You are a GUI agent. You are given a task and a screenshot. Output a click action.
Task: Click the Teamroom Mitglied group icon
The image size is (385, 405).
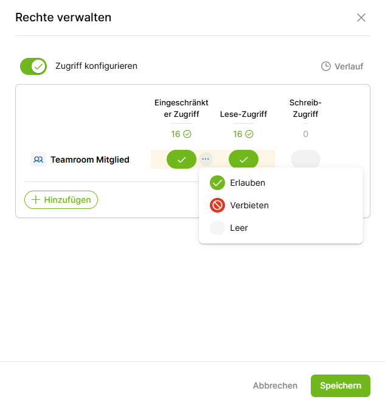(x=38, y=160)
